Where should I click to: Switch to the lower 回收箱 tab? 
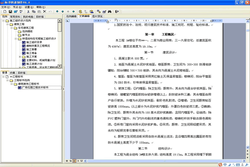click(x=21, y=73)
